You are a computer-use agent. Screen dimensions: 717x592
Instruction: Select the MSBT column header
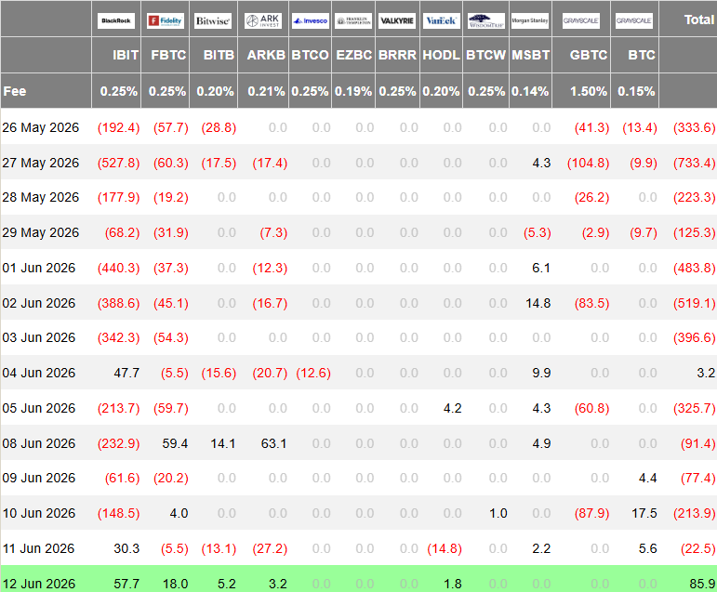[530, 55]
